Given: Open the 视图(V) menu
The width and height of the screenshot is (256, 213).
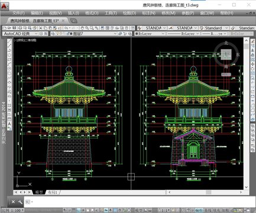Looking at the screenshot, I should coord(56,13).
